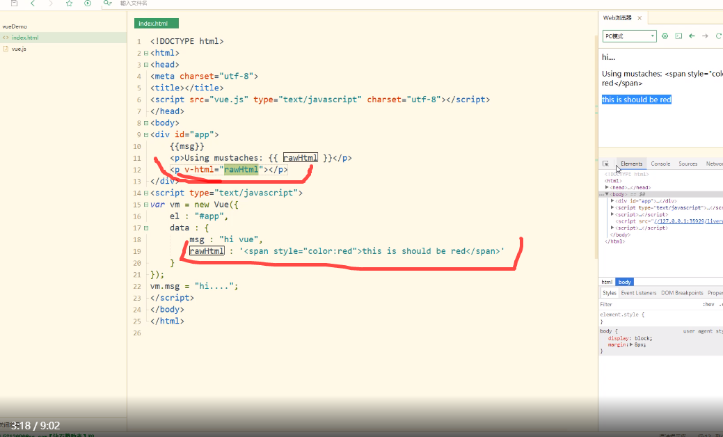The height and width of the screenshot is (437, 723).
Task: Click rawHtml in the v-html attribute
Action: pos(241,170)
